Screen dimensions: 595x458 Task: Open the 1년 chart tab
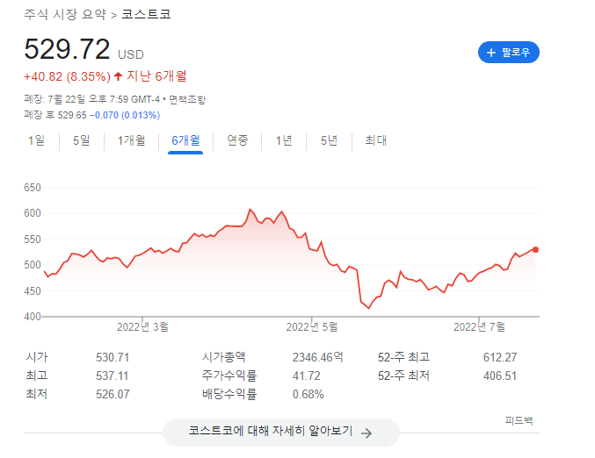coord(284,140)
